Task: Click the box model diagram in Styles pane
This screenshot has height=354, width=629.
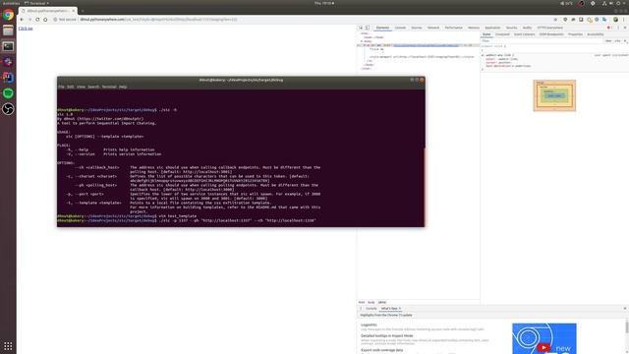Action: tap(554, 95)
